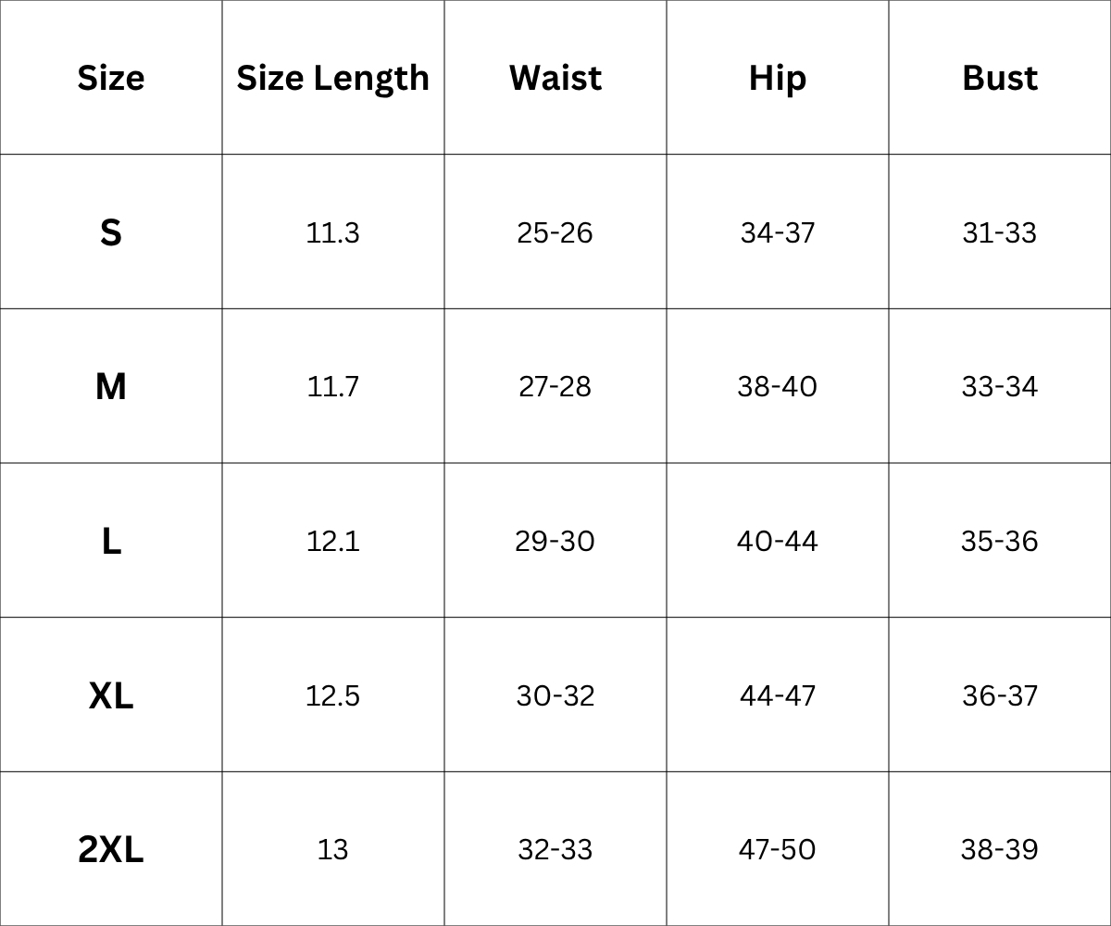Select hip value 47-50
This screenshot has width=1111, height=926.
pos(777,849)
